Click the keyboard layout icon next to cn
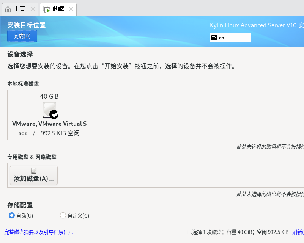The image size is (304, 243). point(214,38)
